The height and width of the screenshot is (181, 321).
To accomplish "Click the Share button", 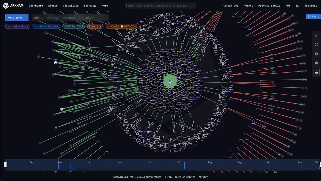I will [313, 17].
